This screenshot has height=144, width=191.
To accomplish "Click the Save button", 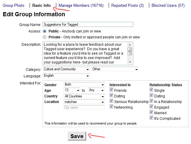I will tap(77, 136).
